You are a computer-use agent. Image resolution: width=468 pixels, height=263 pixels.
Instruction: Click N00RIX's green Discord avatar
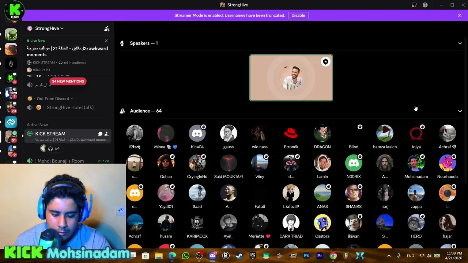coord(354,163)
